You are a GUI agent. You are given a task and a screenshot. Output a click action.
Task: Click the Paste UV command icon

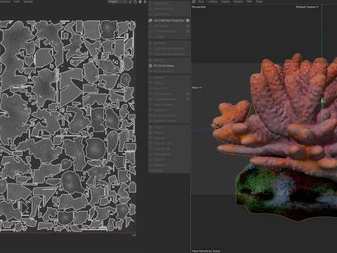pos(150,133)
